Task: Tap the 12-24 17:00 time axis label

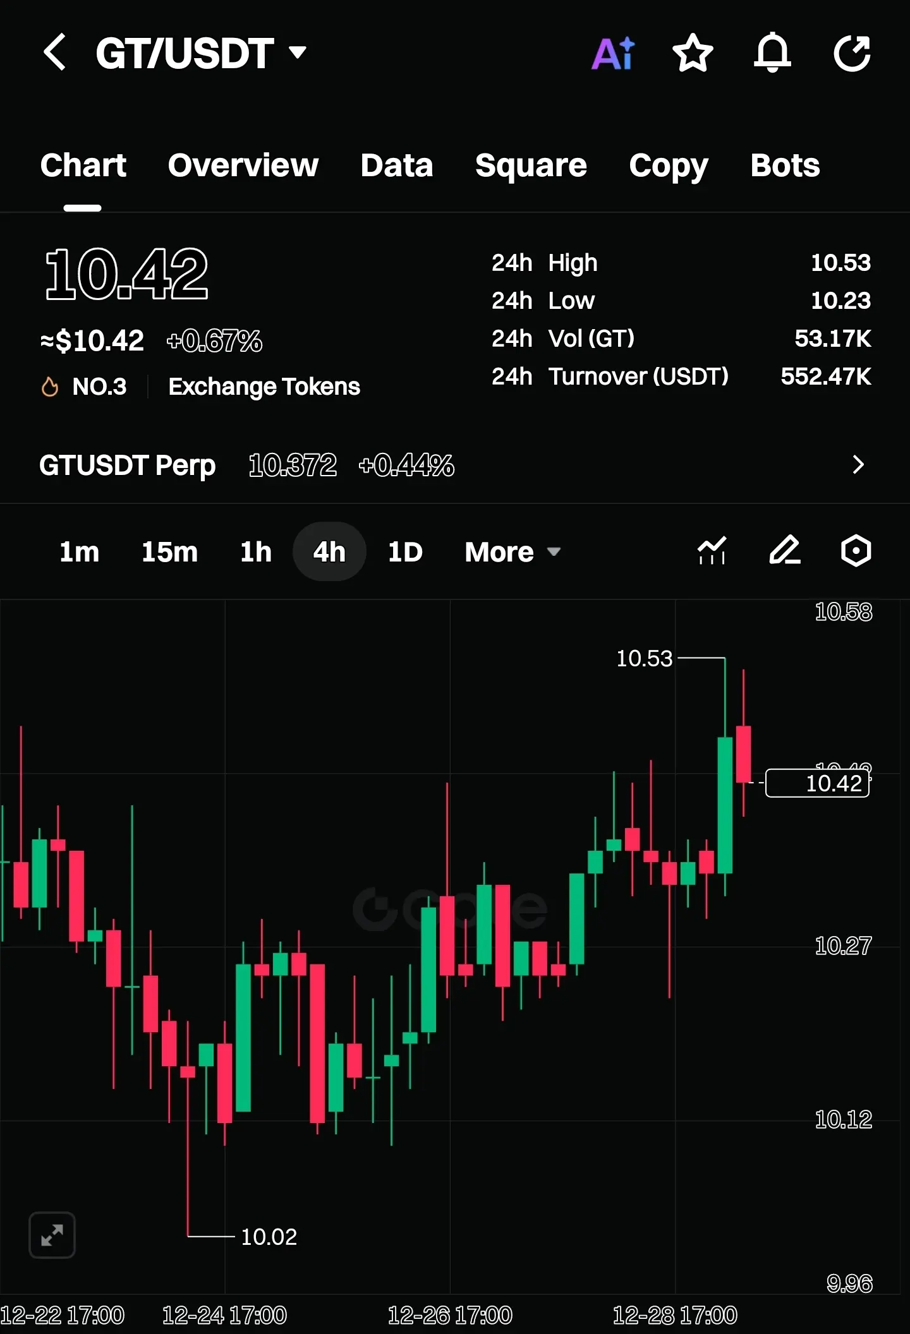Action: pos(224,1316)
